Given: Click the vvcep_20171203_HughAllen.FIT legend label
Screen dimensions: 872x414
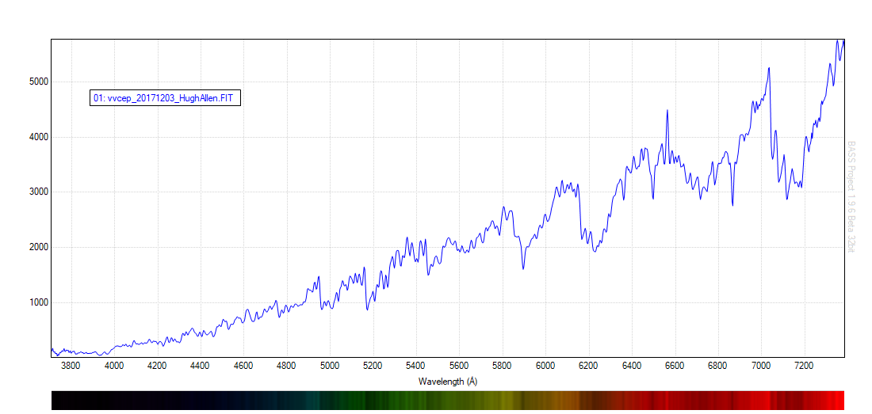Looking at the screenshot, I should click(x=166, y=98).
